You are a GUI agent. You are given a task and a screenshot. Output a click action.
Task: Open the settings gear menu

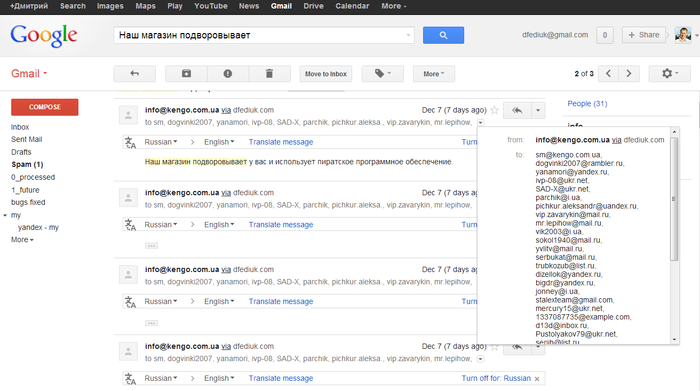coord(670,74)
